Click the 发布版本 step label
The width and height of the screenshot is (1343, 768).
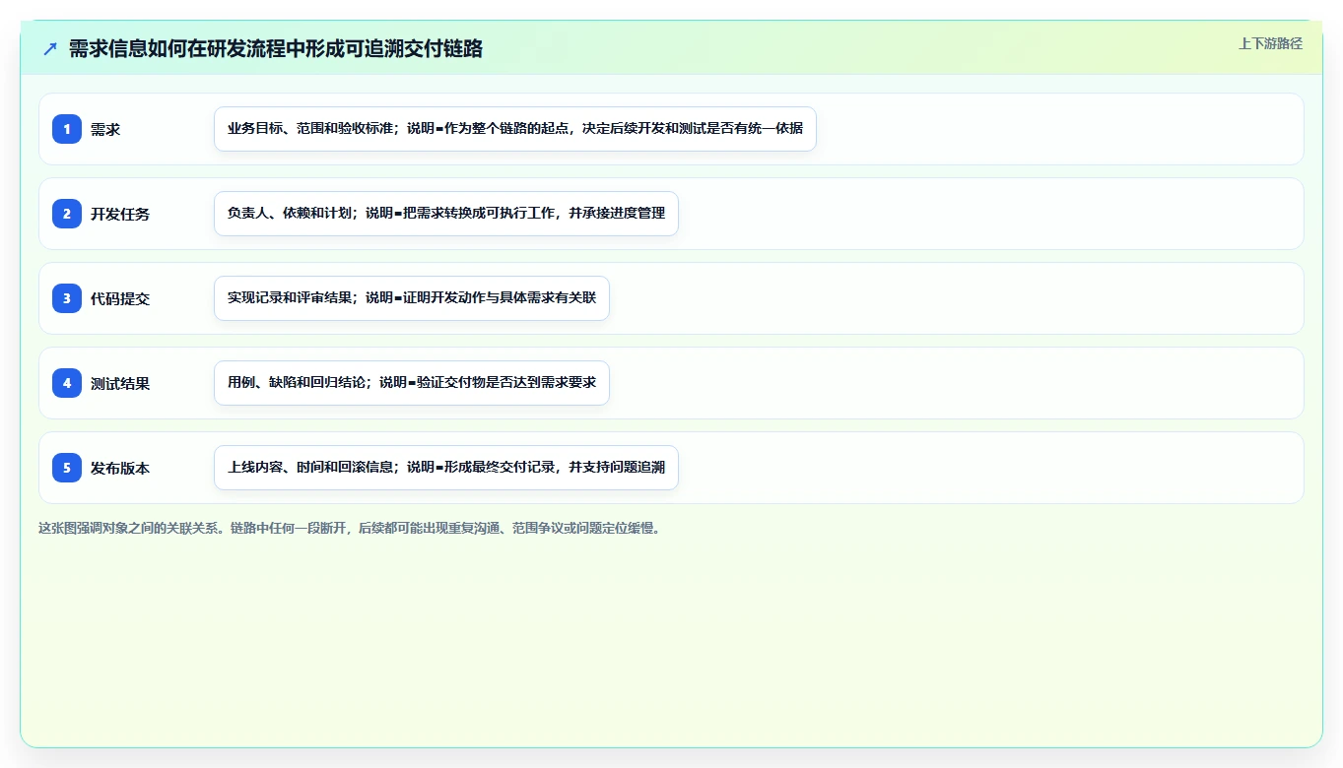tap(120, 468)
